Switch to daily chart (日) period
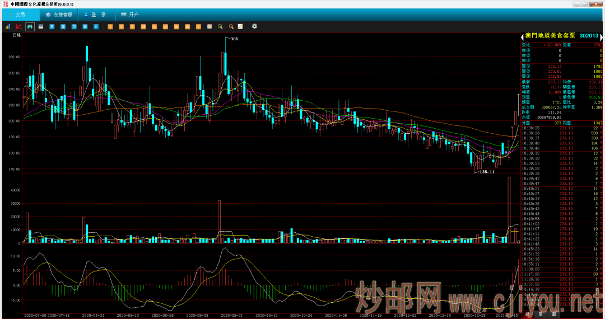The image size is (605, 319). (52, 27)
